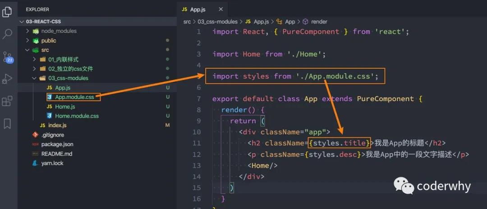This screenshot has height=209, width=487.
Task: Click 'export default class App' on line 7
Action: [x=265, y=99]
